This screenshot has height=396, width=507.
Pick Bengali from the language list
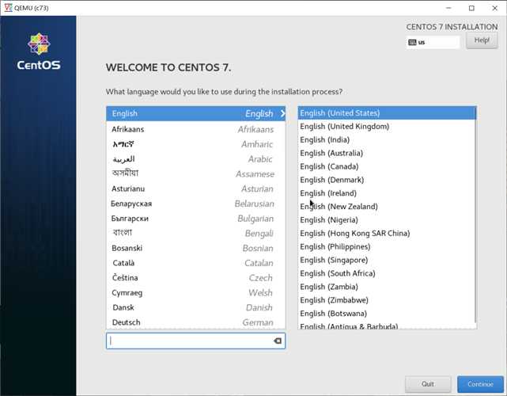[x=195, y=234]
